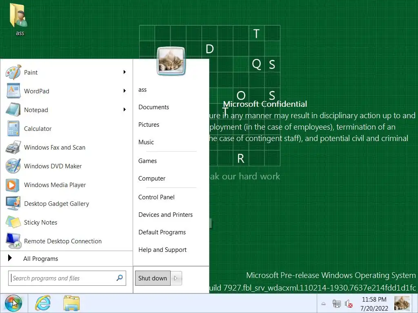The width and height of the screenshot is (418, 313).
Task: Open Devices and Printers
Action: pos(165,214)
